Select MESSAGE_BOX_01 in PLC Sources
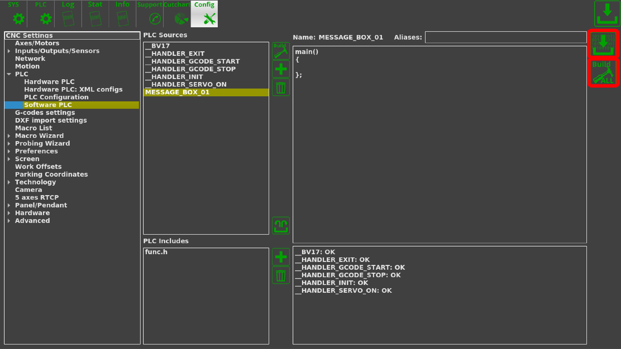Image resolution: width=621 pixels, height=349 pixels. pos(205,92)
